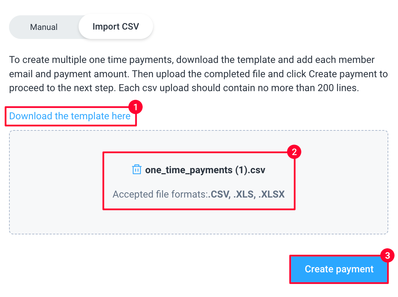
Task: Select the one_time_payments (1).csv file name
Action: tap(205, 170)
